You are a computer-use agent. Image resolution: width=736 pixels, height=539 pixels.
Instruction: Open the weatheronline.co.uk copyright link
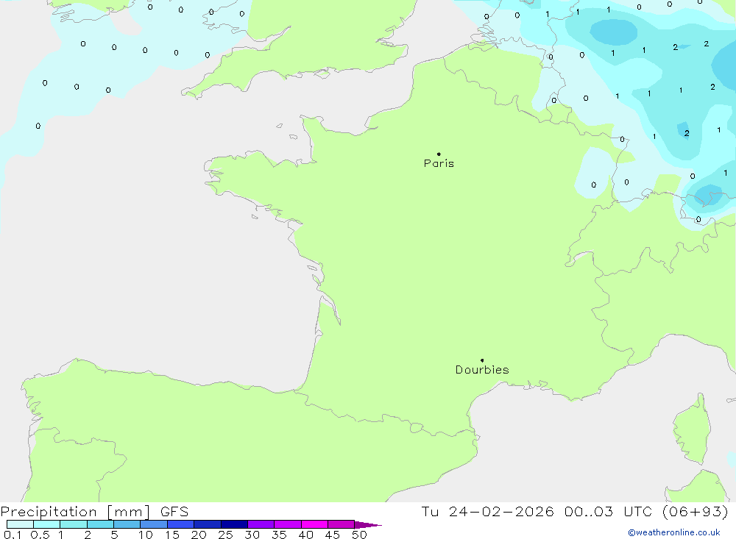(x=674, y=532)
